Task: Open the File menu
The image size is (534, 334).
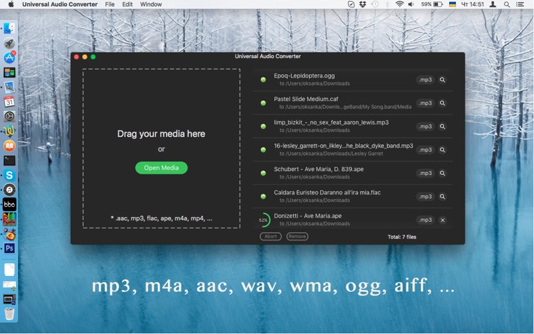Action: tap(109, 5)
